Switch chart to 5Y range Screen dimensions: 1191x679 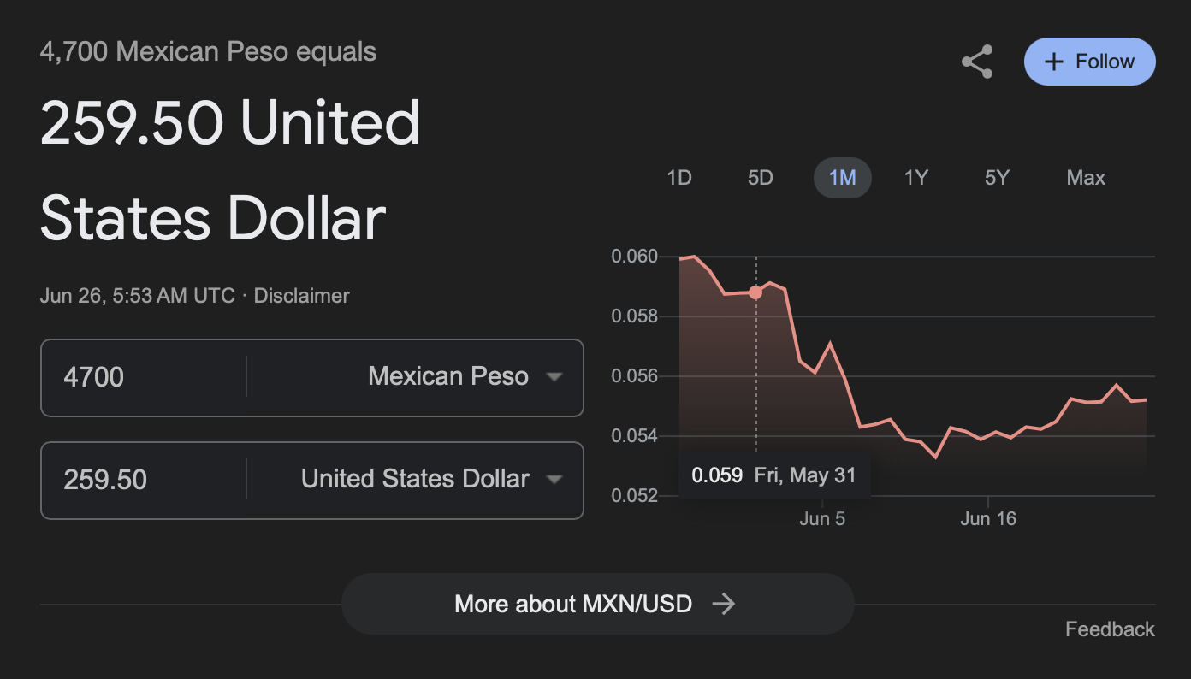[997, 178]
